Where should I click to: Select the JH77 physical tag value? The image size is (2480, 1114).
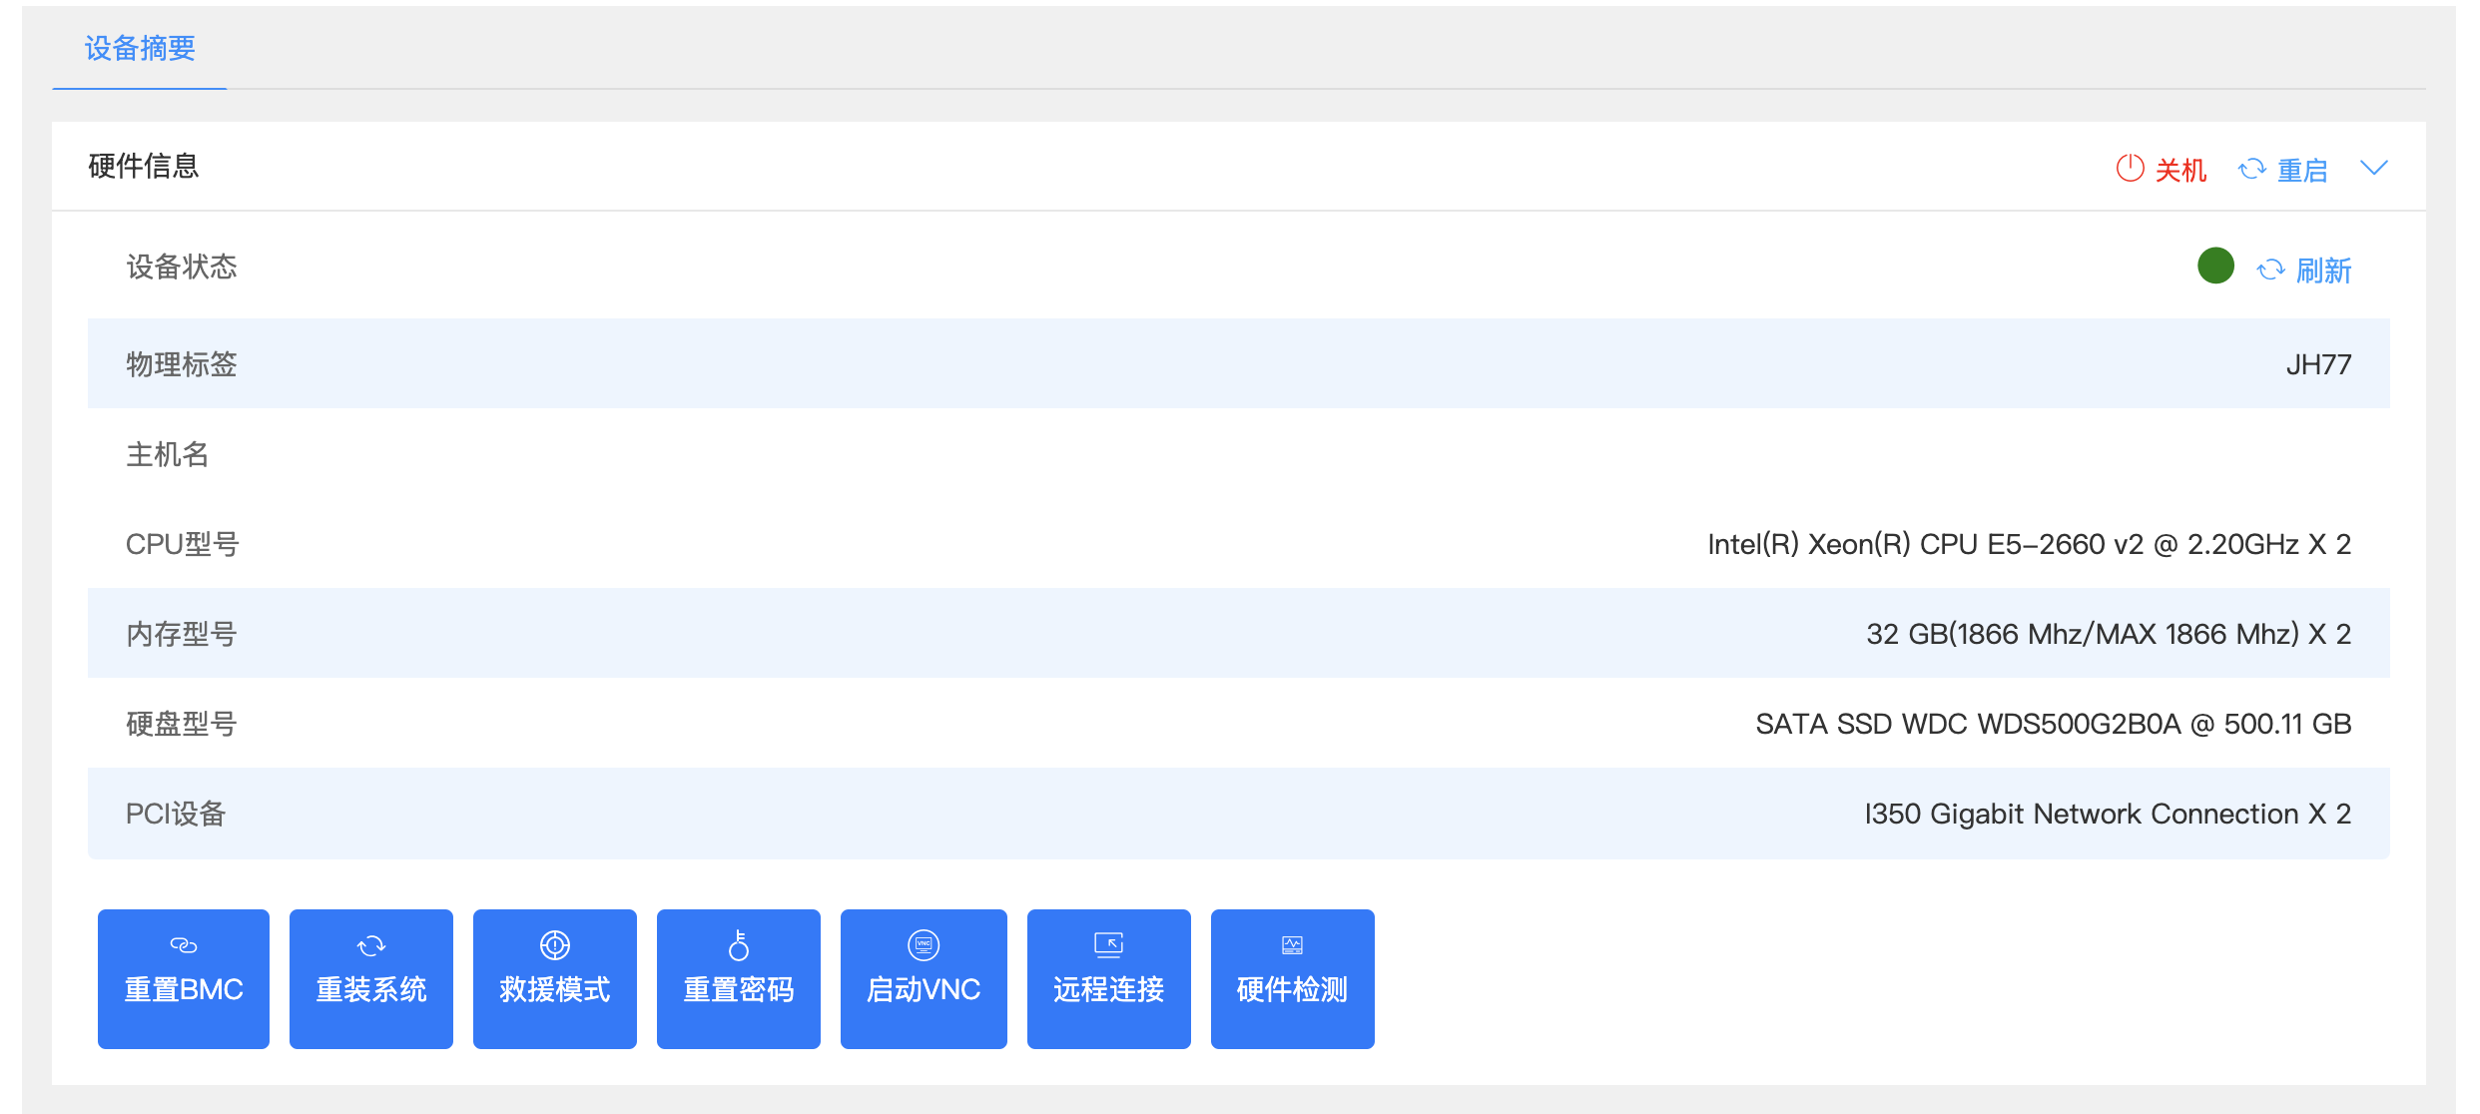coord(2318,364)
